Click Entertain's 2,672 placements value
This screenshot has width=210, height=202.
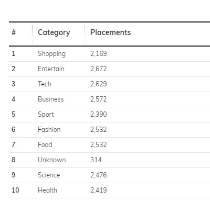tap(99, 69)
